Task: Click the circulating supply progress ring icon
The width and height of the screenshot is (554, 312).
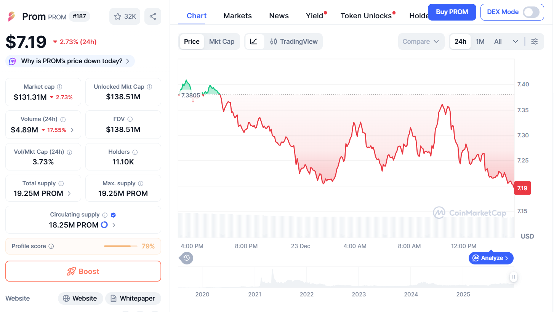Action: point(104,225)
